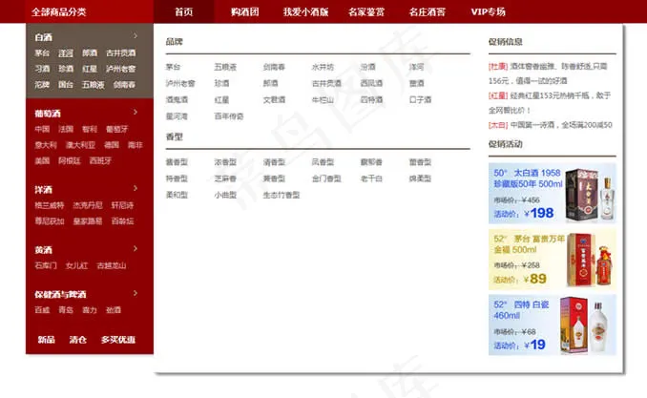Screen dimensions: 647x398
Task: Click the 新品 link in sidebar footer
Action: click(x=46, y=340)
